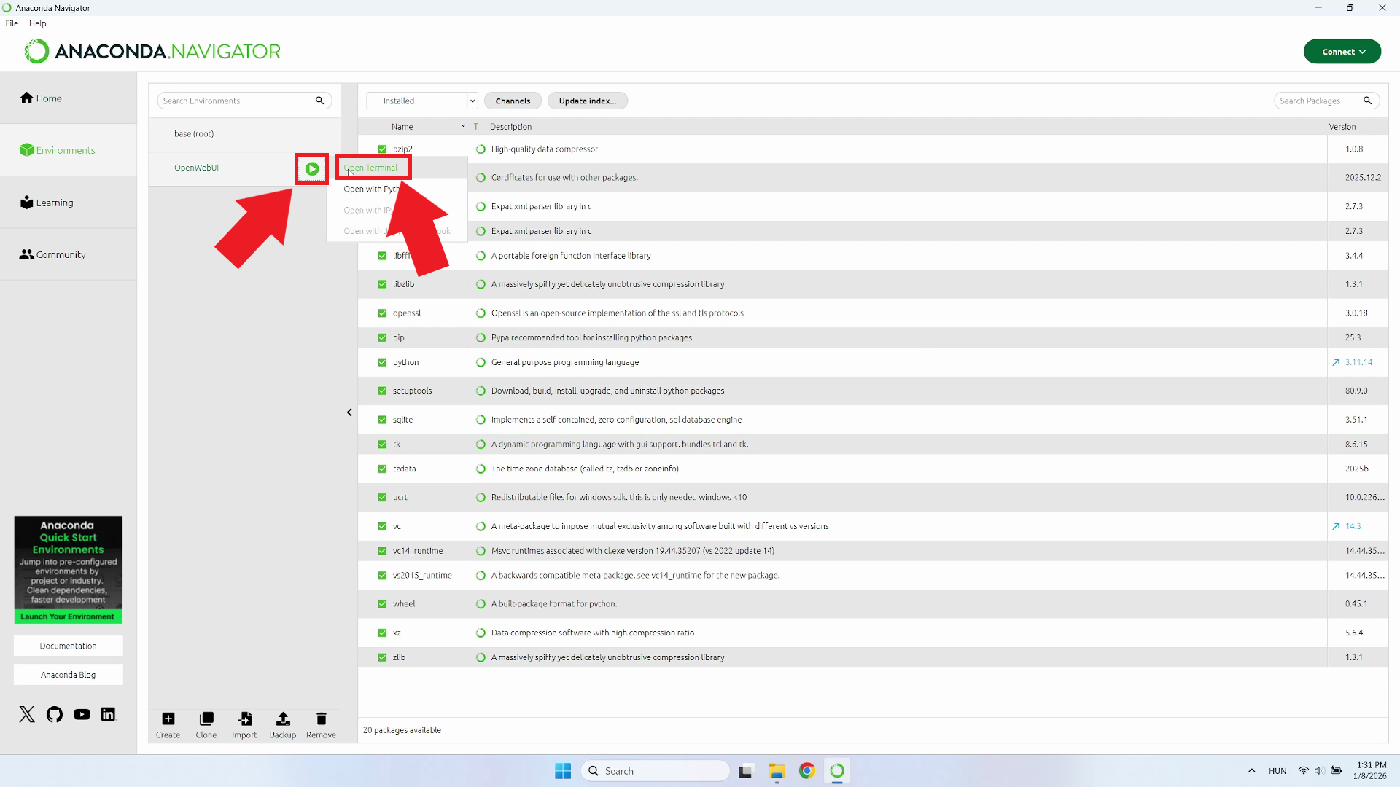1400x787 pixels.
Task: Toggle the wheel package checkbox
Action: 382,604
